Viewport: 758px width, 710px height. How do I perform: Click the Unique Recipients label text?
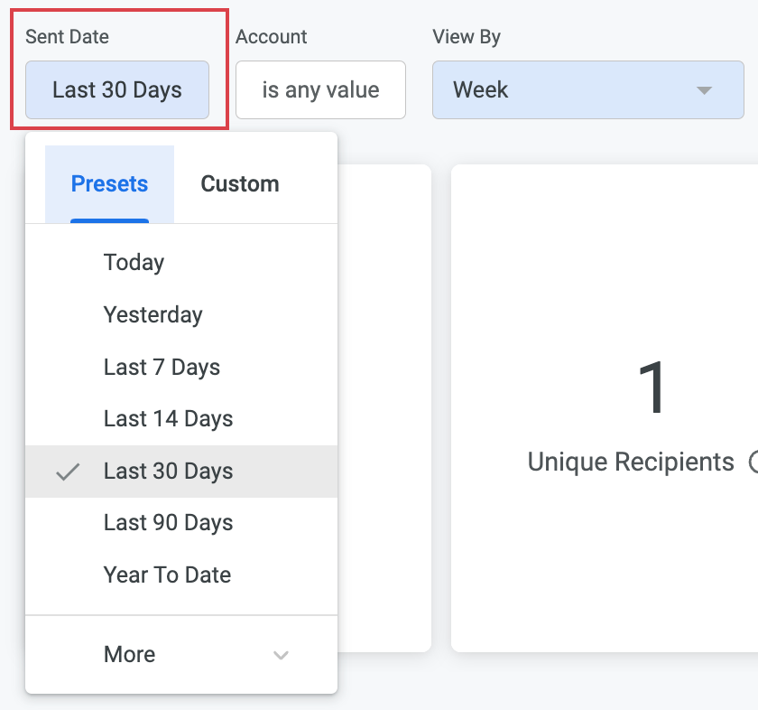coord(630,462)
